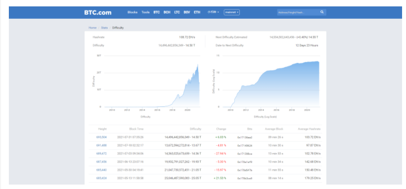Click the 13 min 53 s cell
The height and width of the screenshot is (189, 406).
276,154
